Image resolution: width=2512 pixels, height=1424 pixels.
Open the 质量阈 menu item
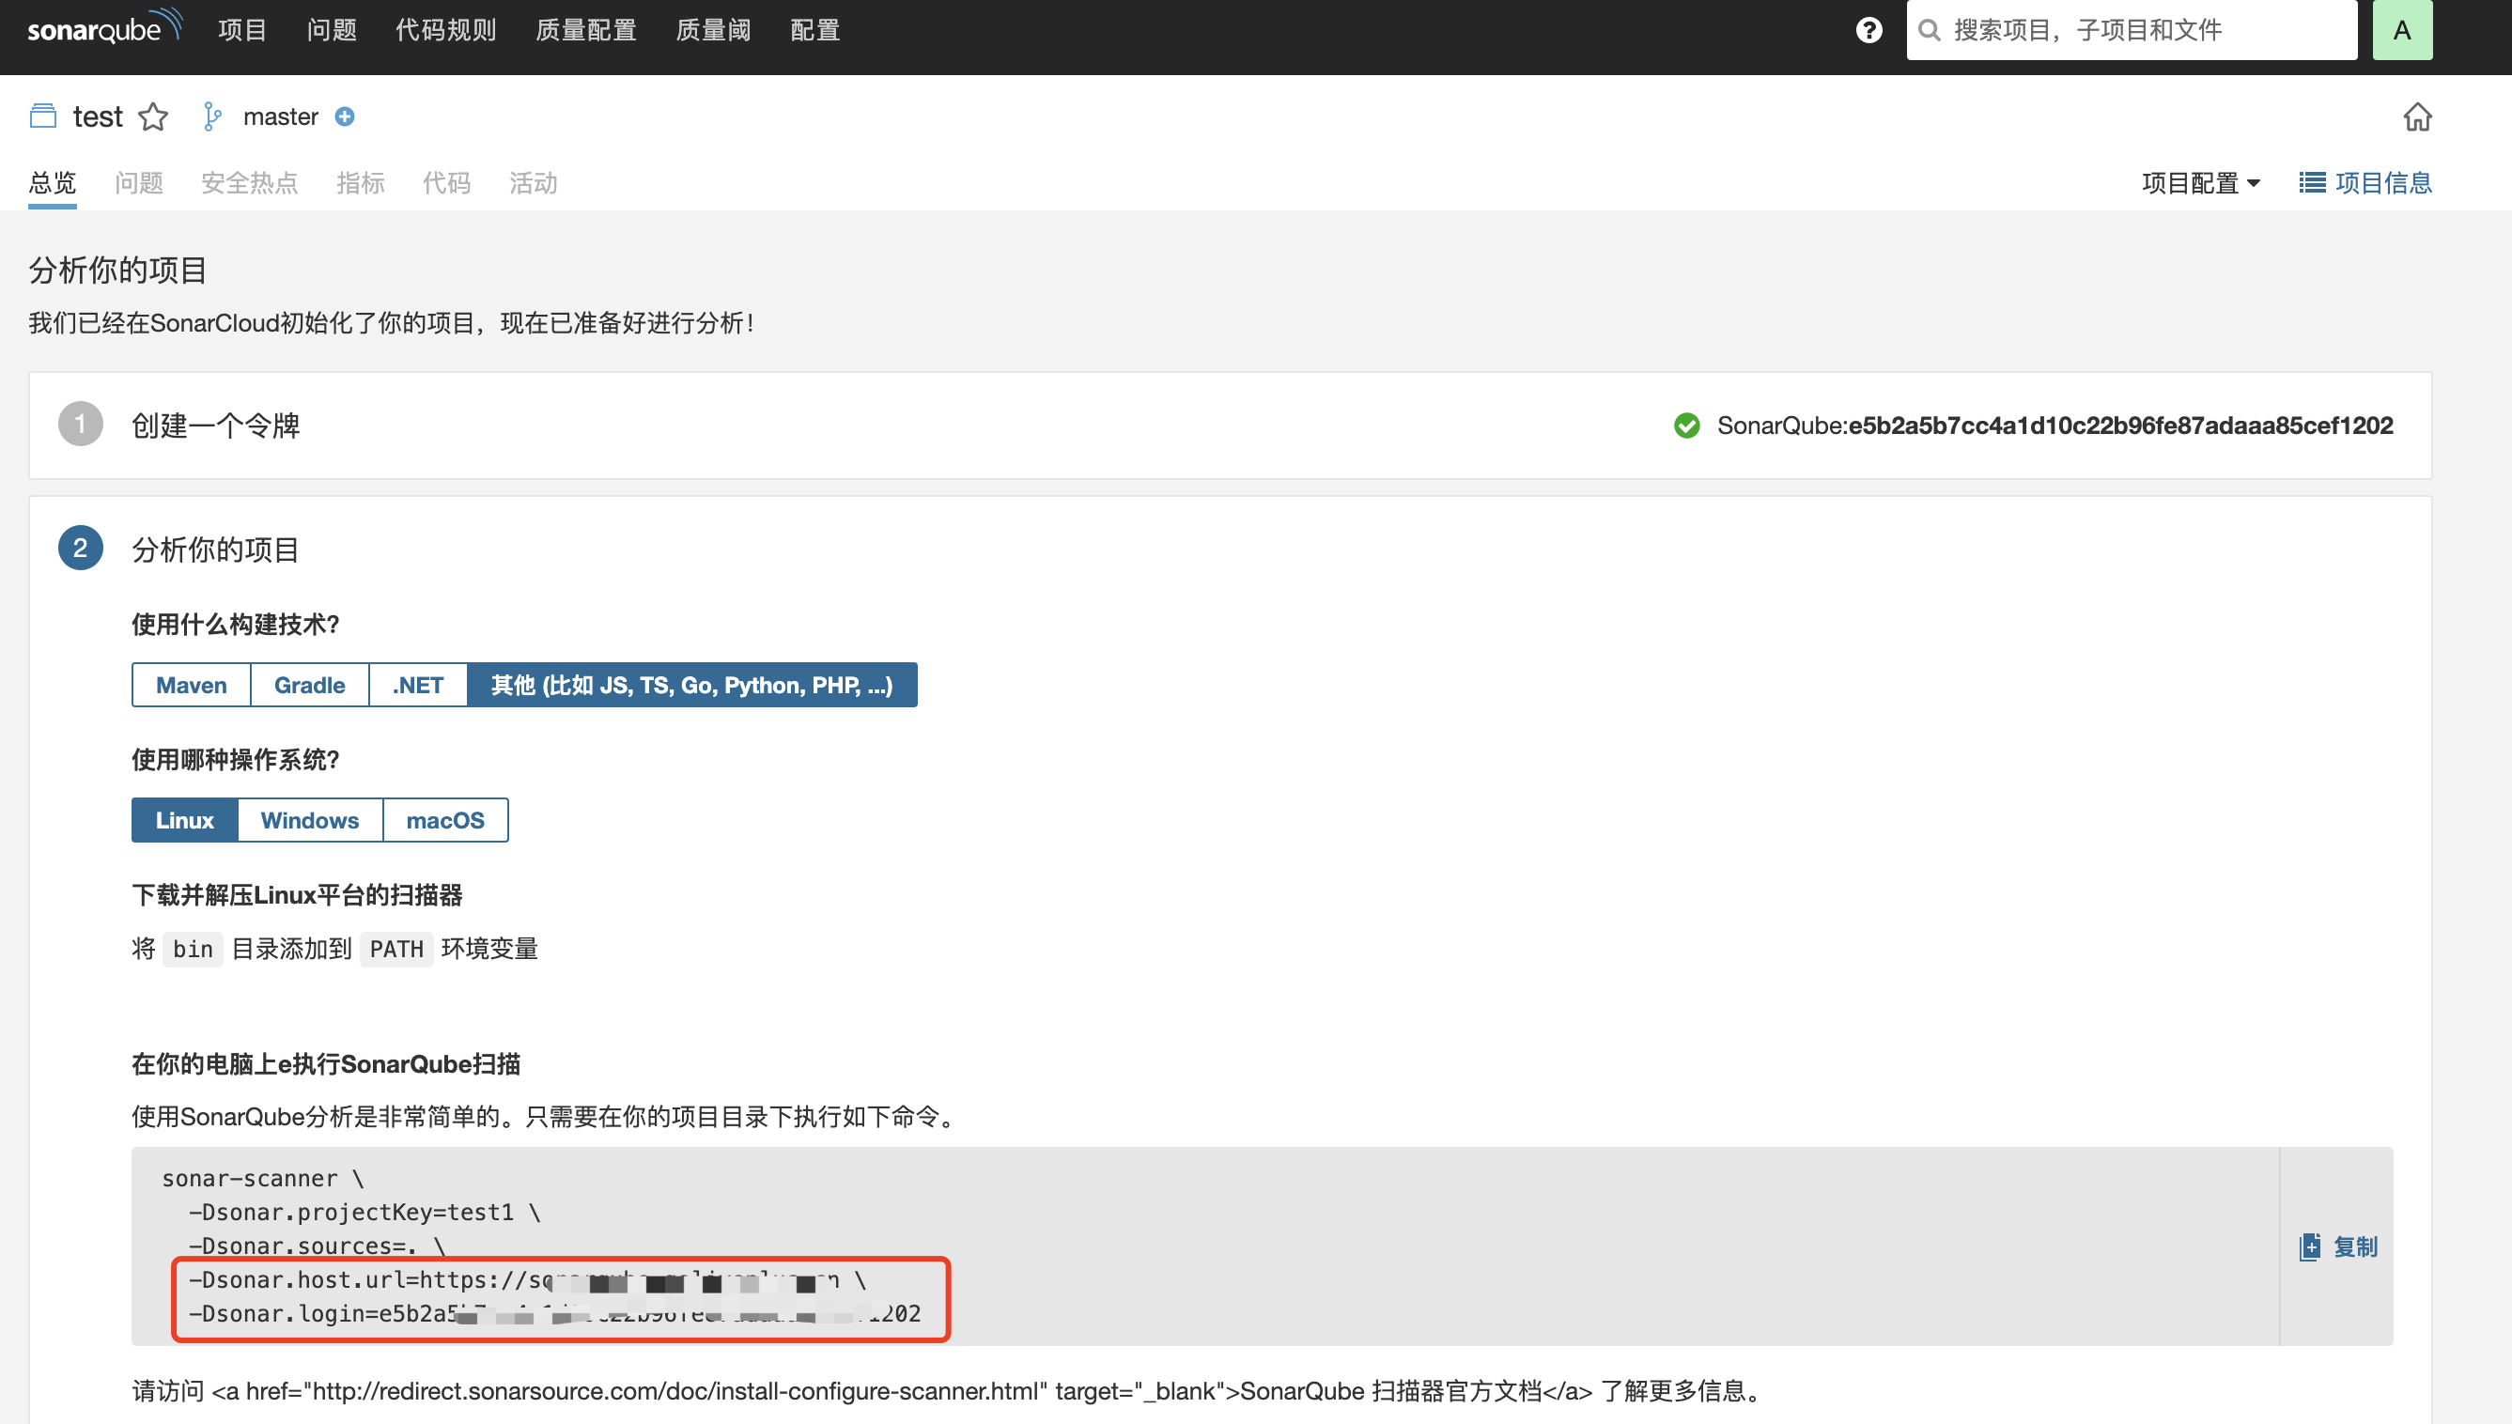coord(713,30)
